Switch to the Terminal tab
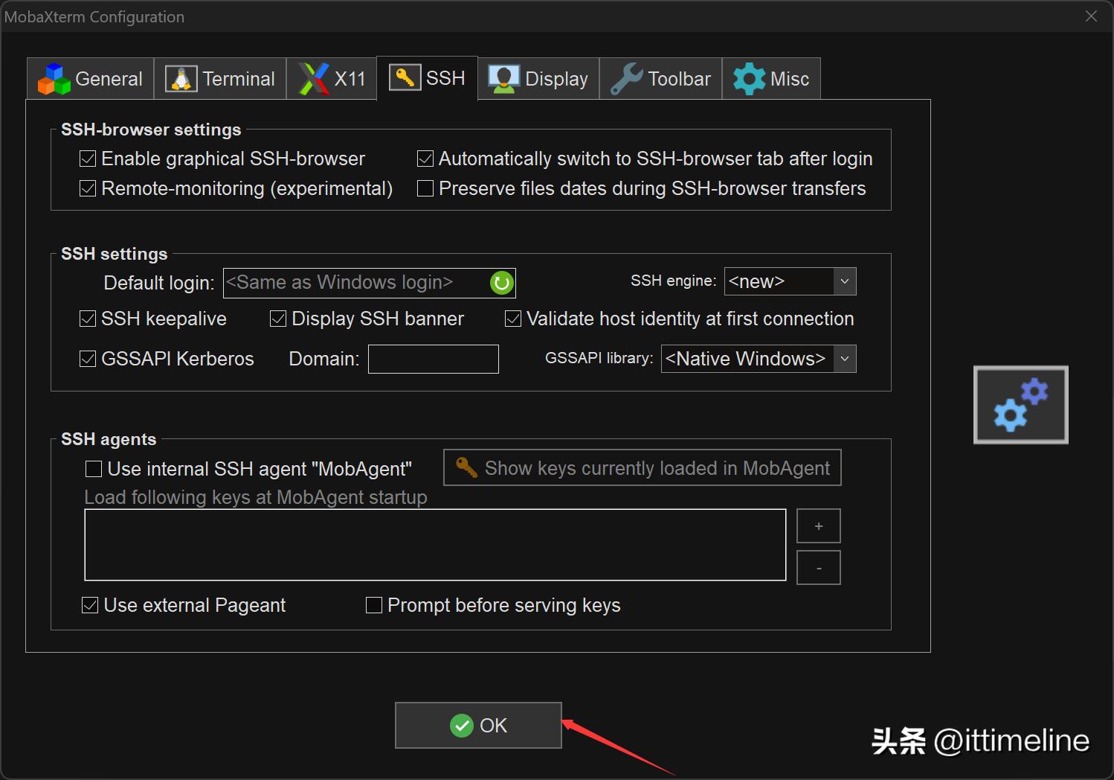This screenshot has height=780, width=1114. coord(220,79)
